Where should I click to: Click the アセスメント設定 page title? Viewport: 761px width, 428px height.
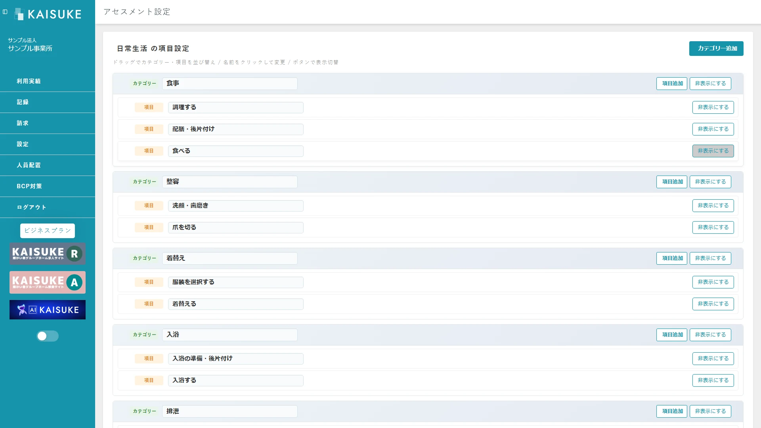pyautogui.click(x=137, y=12)
